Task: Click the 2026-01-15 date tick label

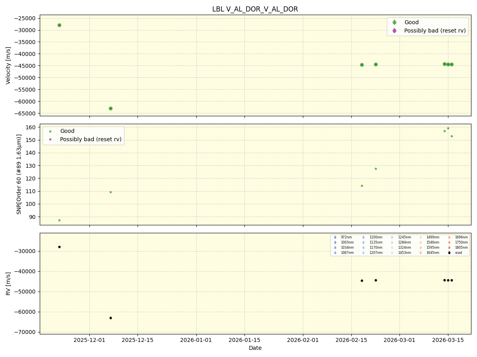Action: [244, 340]
